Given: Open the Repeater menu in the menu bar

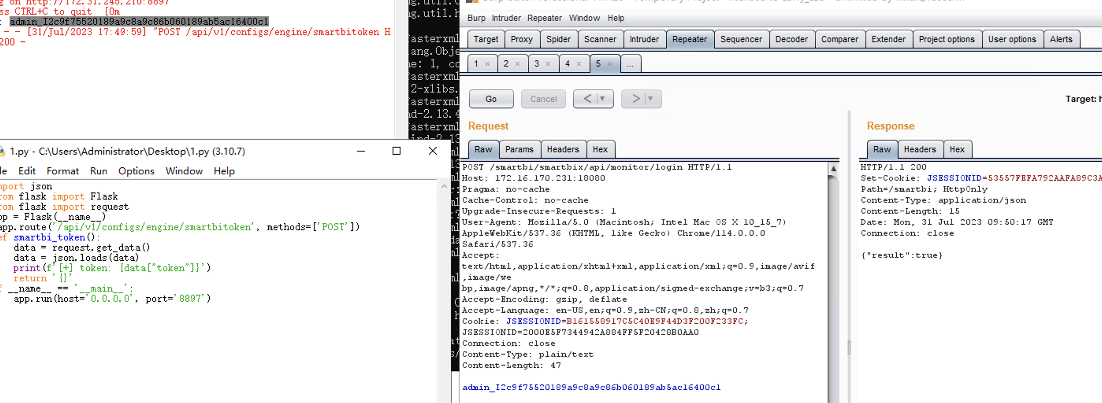Looking at the screenshot, I should coord(544,18).
